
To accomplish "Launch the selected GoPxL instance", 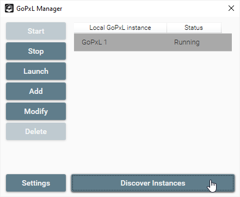I will coord(36,71).
